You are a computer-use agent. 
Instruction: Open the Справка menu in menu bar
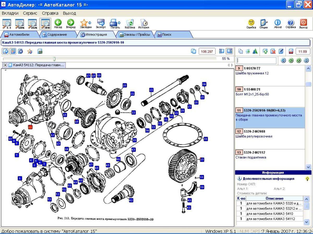pos(50,13)
